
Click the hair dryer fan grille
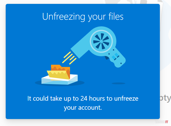coord(101,41)
